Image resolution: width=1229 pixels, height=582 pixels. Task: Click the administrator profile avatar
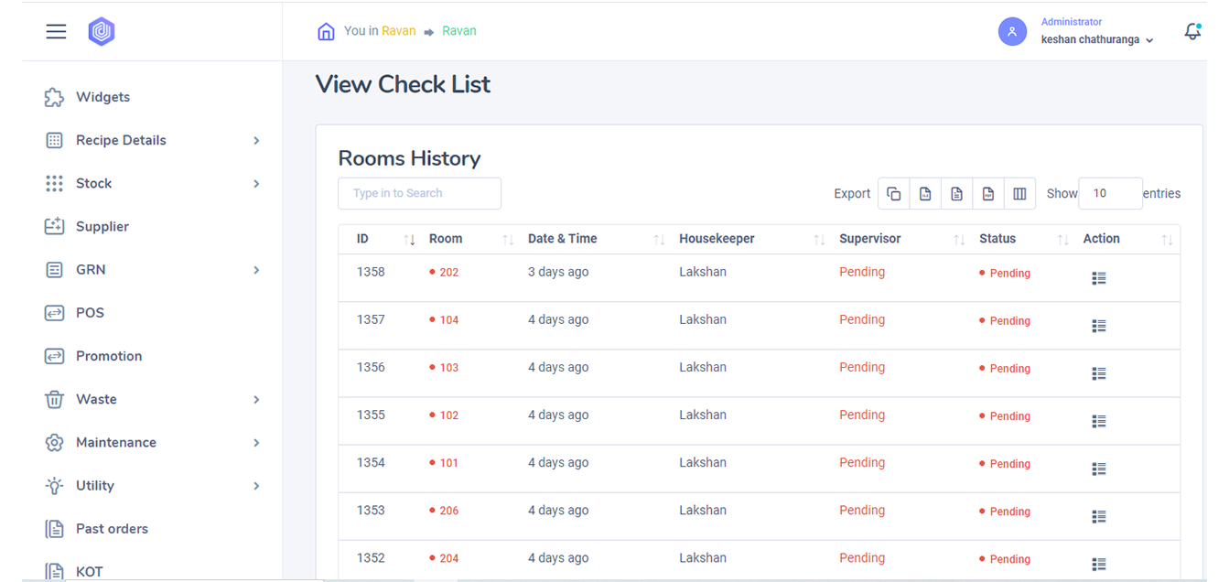(1012, 32)
